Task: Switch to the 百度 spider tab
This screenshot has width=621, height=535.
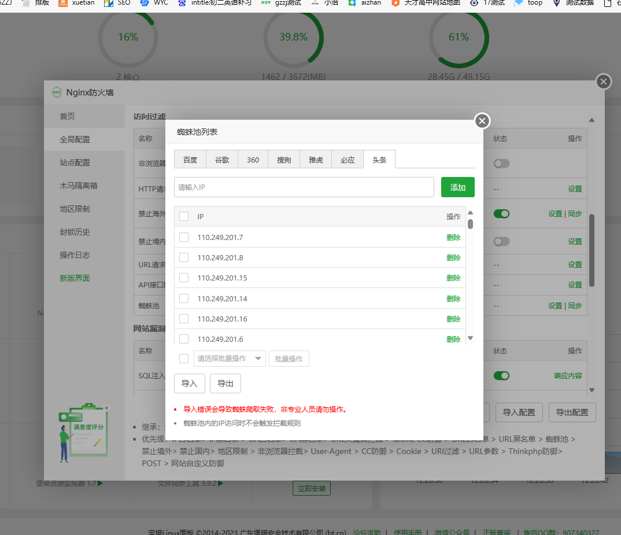Action: pyautogui.click(x=190, y=160)
